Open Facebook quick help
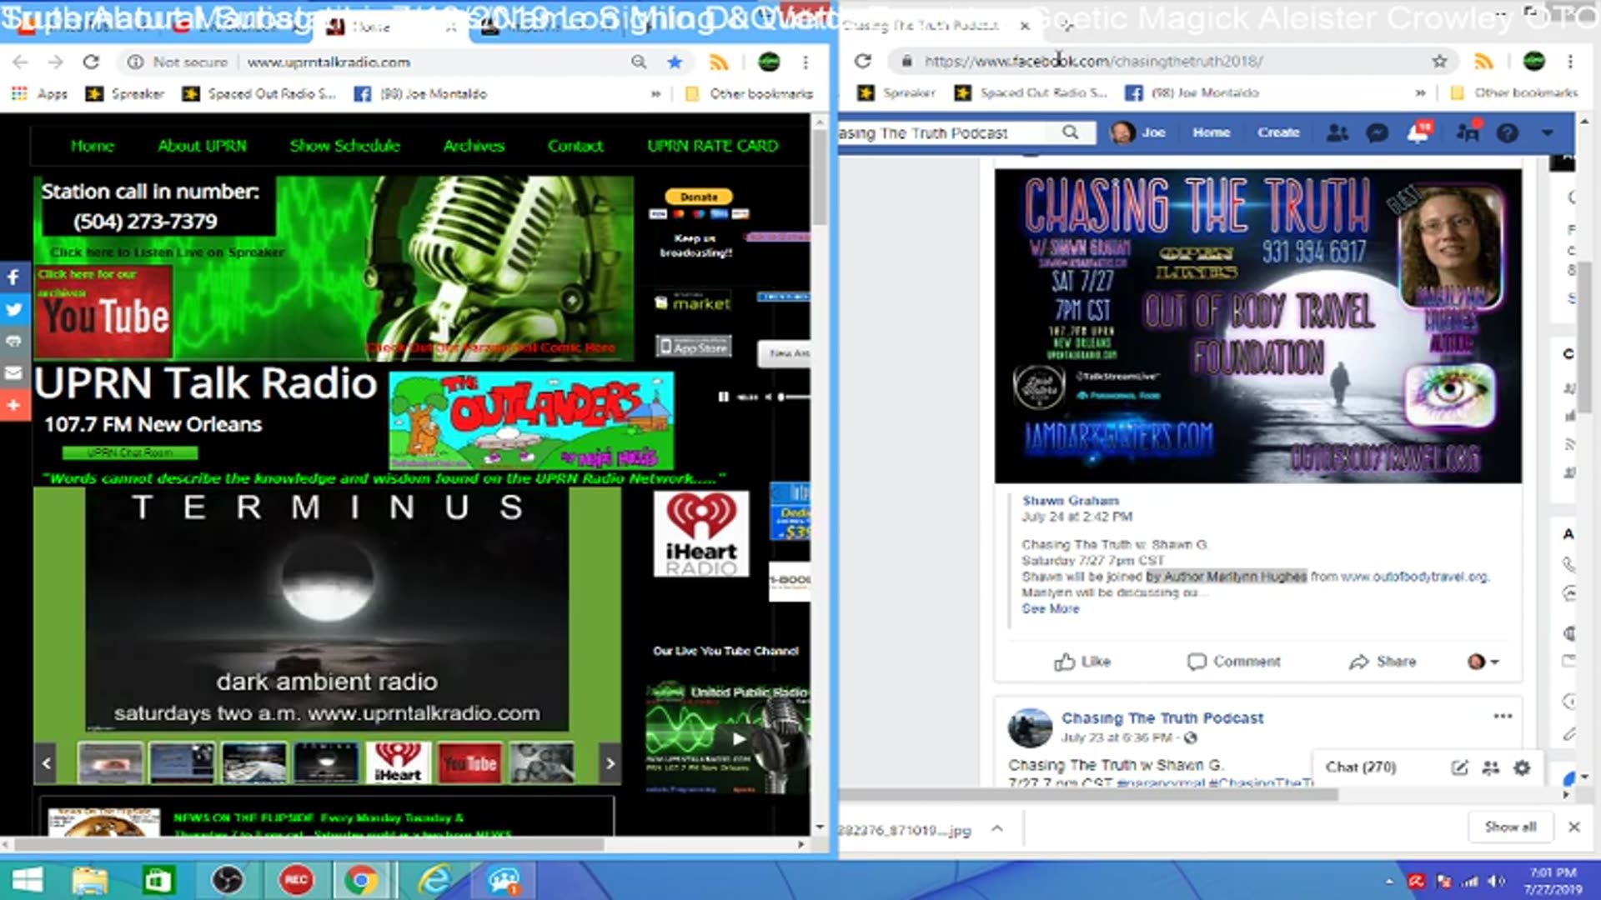The image size is (1601, 900). coord(1508,132)
